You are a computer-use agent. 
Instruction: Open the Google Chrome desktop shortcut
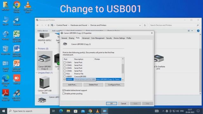click(17, 7)
